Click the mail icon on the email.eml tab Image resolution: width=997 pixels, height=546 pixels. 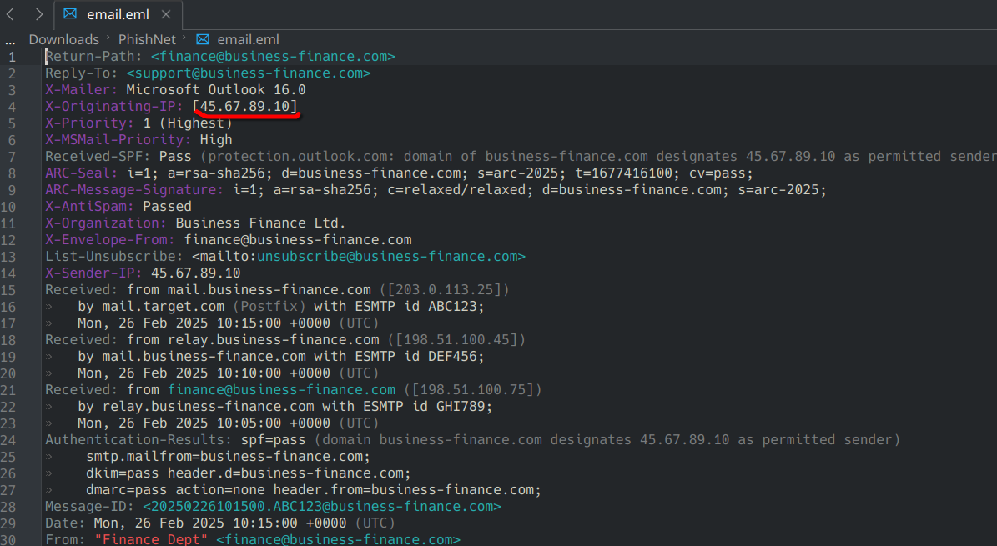click(71, 14)
